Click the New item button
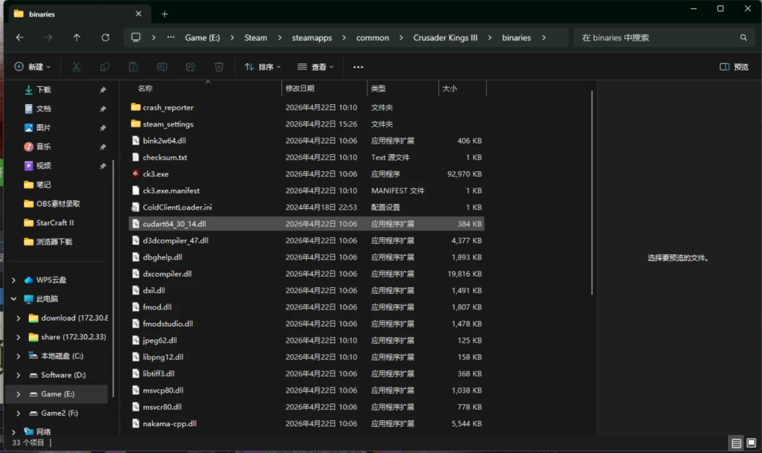Screen dimensions: 762x453 click(33, 67)
